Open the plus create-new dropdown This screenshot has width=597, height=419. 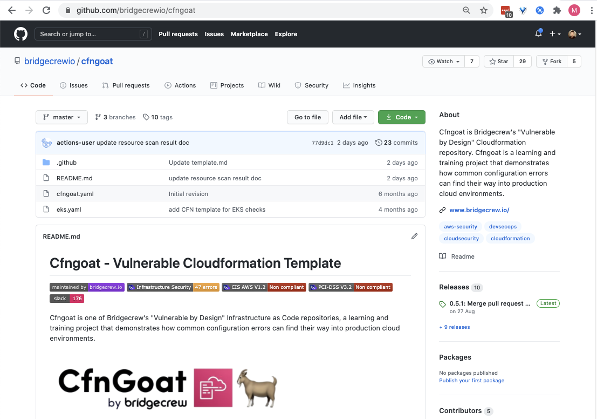click(x=555, y=34)
